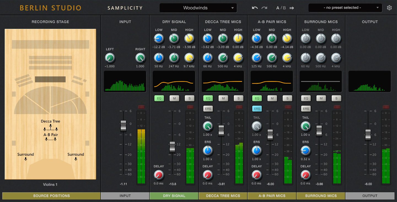Select the Decca Tree Mics bottom tab
The image size is (397, 202).
click(223, 196)
